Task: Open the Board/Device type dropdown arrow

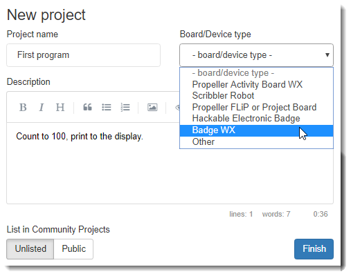Action: point(327,55)
